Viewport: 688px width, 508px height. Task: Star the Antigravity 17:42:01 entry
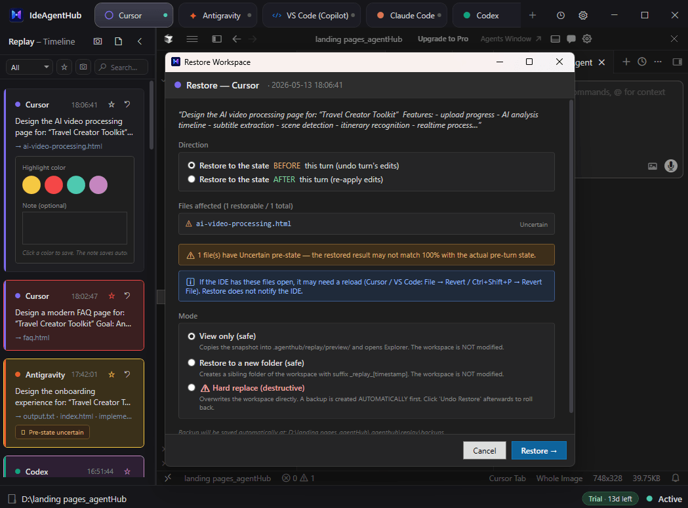[111, 374]
